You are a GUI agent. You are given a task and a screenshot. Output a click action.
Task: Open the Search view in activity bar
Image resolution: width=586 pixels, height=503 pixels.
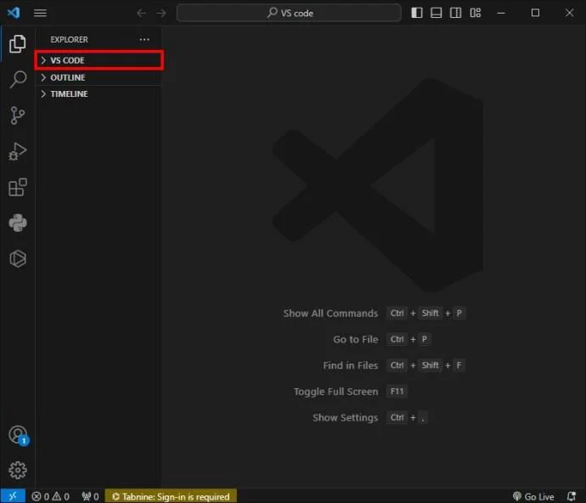[18, 79]
